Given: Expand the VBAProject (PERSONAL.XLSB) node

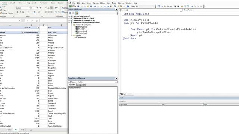Looking at the screenshot, I should (x=69, y=20).
